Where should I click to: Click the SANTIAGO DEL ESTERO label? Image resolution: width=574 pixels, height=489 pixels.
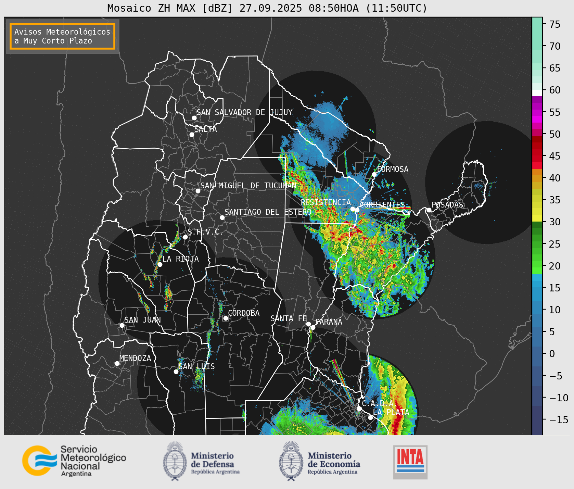(268, 212)
